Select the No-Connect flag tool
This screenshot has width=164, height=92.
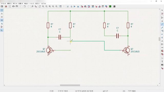162,34
